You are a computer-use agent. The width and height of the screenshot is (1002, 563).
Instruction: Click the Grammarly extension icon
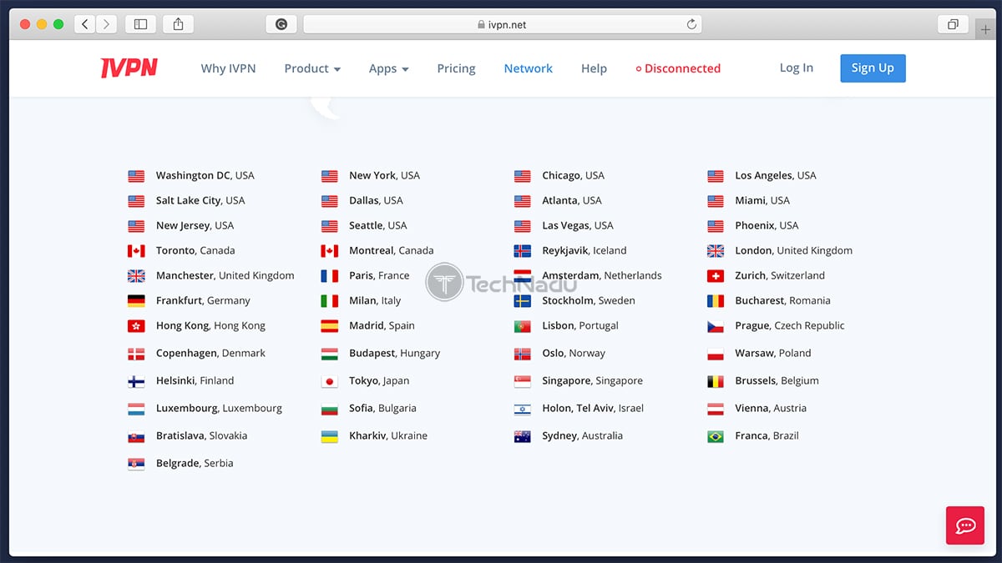pos(281,24)
